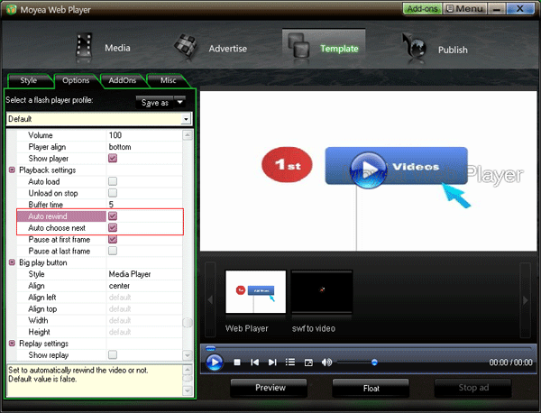Image resolution: width=541 pixels, height=413 pixels.
Task: Click the Moyea Web Player app logo
Action: coord(11,9)
